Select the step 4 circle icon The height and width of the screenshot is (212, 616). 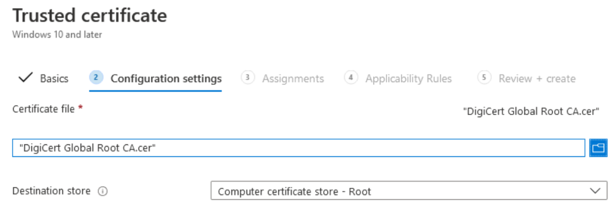coord(351,77)
